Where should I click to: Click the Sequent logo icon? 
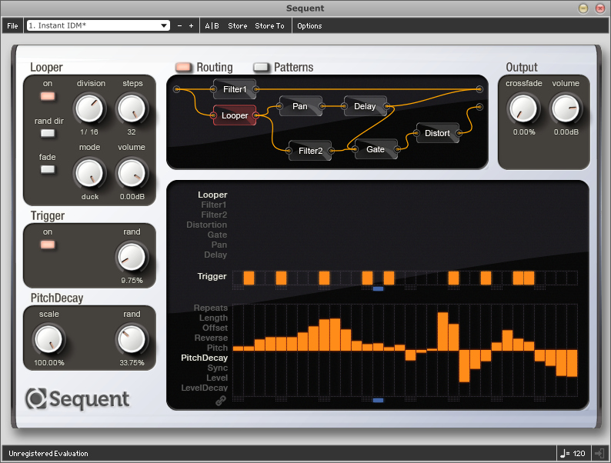click(x=36, y=398)
